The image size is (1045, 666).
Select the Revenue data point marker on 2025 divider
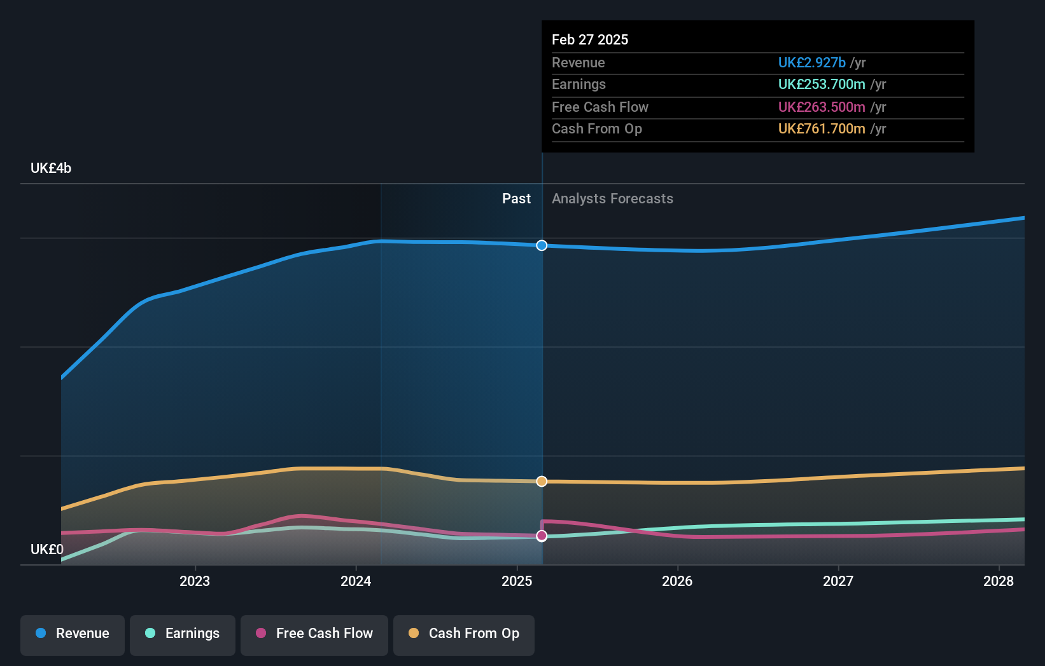542,245
